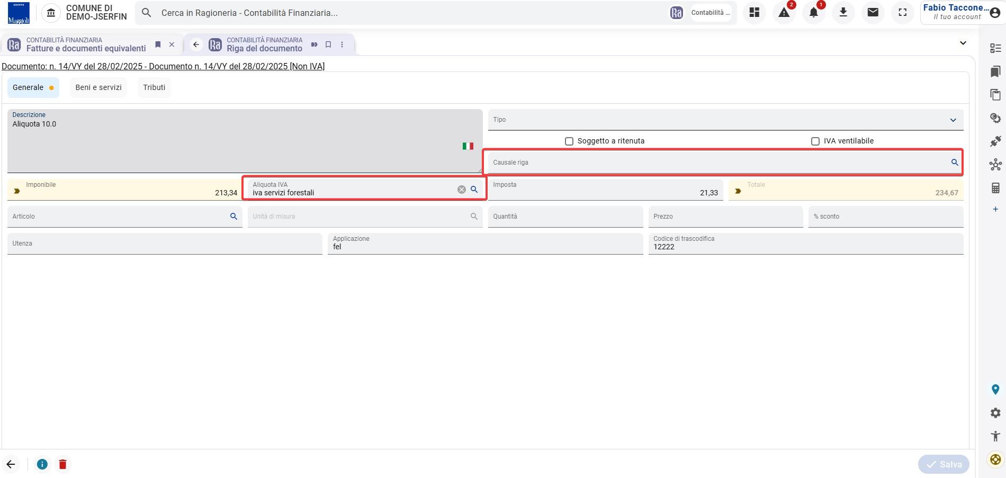Switch to Beni e servizi tab

click(98, 87)
